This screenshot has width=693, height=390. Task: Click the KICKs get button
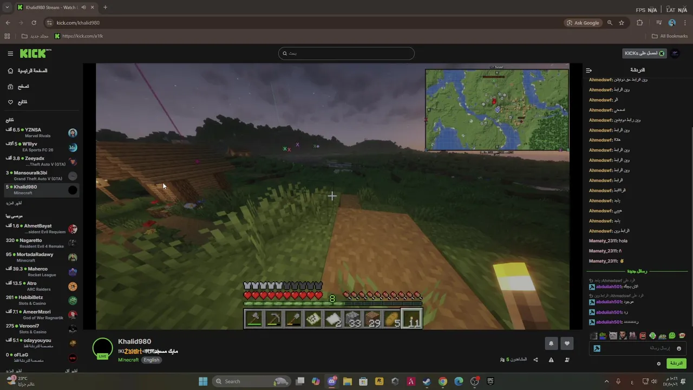pyautogui.click(x=644, y=53)
